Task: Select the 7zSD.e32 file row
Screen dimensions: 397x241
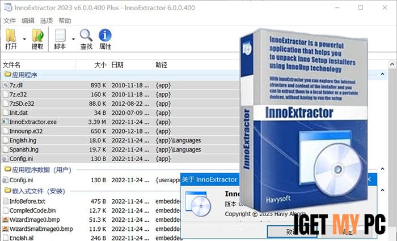Action: click(120, 104)
